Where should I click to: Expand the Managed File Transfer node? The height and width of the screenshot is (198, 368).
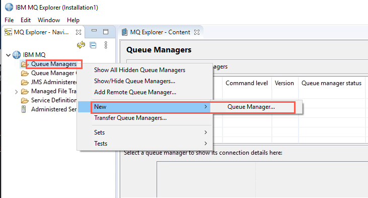click(x=16, y=92)
